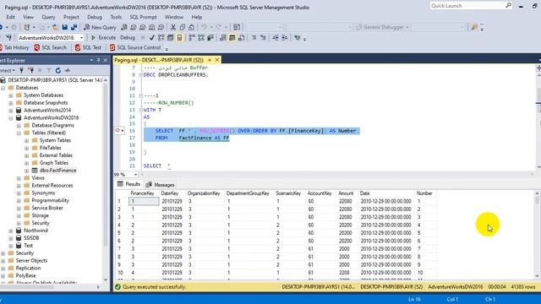Open SQL Test tool
The height and width of the screenshot is (304, 541).
click(88, 47)
